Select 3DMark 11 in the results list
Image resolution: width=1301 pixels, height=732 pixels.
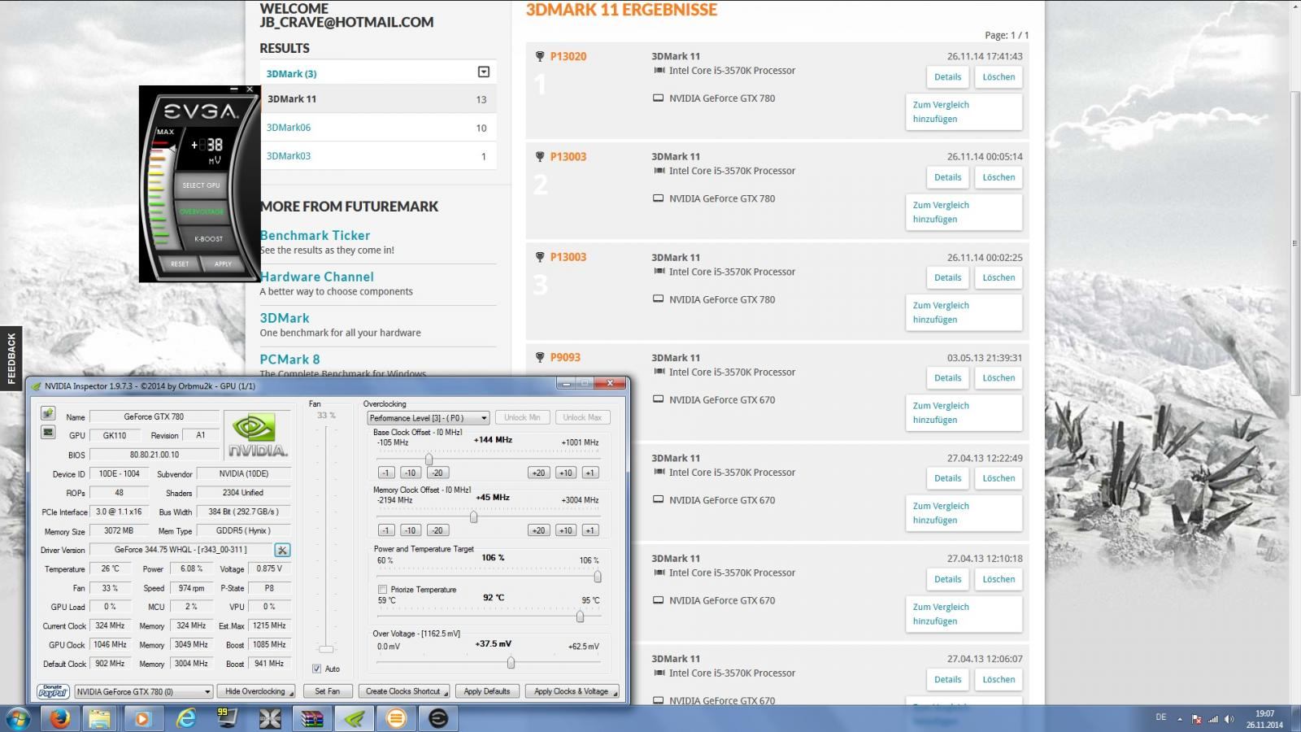click(x=378, y=99)
